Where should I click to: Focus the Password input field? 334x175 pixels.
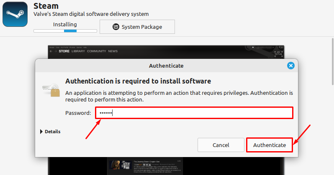(194, 113)
